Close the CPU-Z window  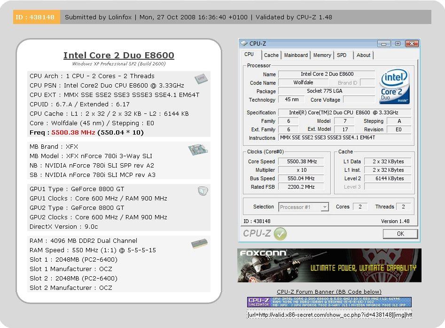pyautogui.click(x=412, y=43)
